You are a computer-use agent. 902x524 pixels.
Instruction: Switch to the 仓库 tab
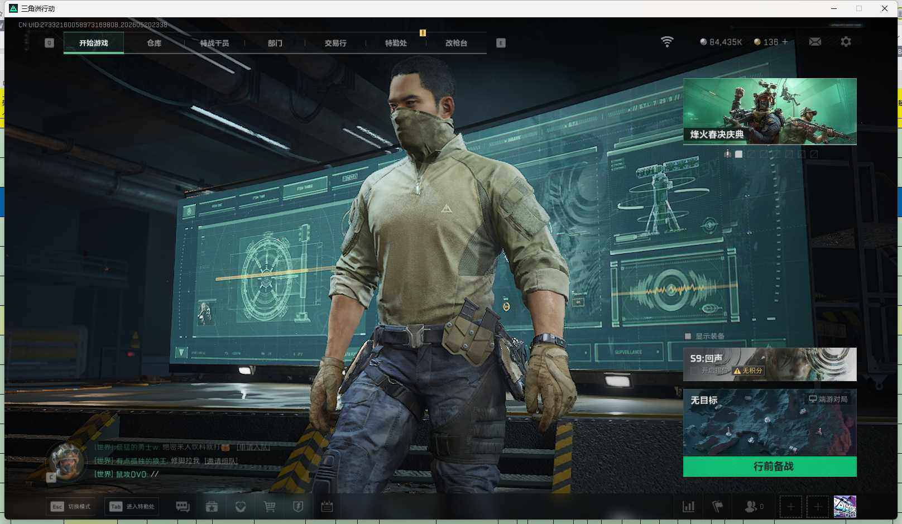pyautogui.click(x=154, y=43)
